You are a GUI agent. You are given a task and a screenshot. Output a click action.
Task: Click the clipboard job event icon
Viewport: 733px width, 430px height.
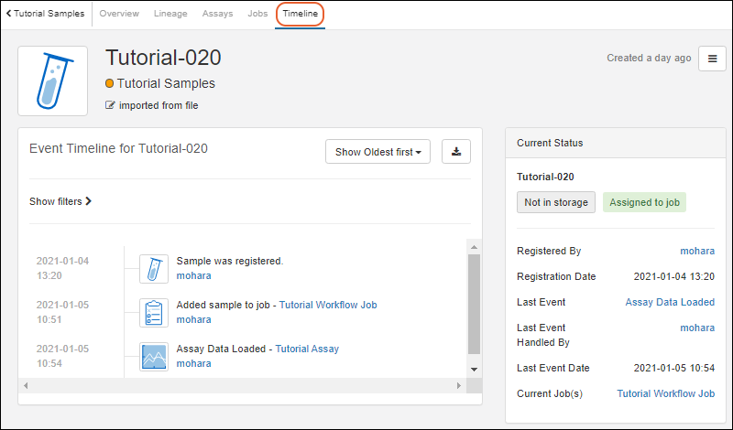[x=154, y=313]
